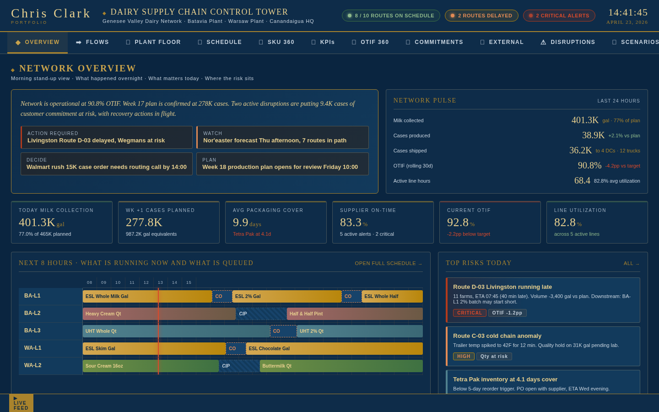Click the SKU 360 tab icon

coord(261,42)
